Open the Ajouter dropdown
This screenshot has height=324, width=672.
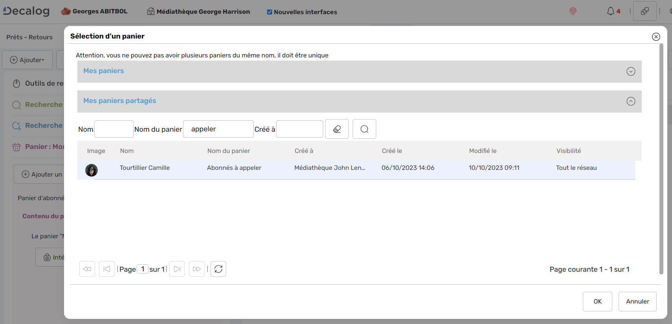pos(27,60)
